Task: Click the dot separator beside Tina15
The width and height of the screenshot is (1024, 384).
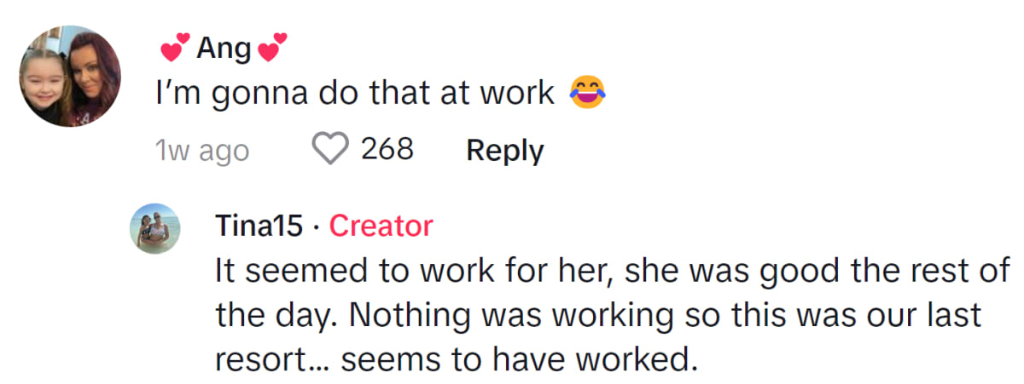Action: (x=316, y=226)
